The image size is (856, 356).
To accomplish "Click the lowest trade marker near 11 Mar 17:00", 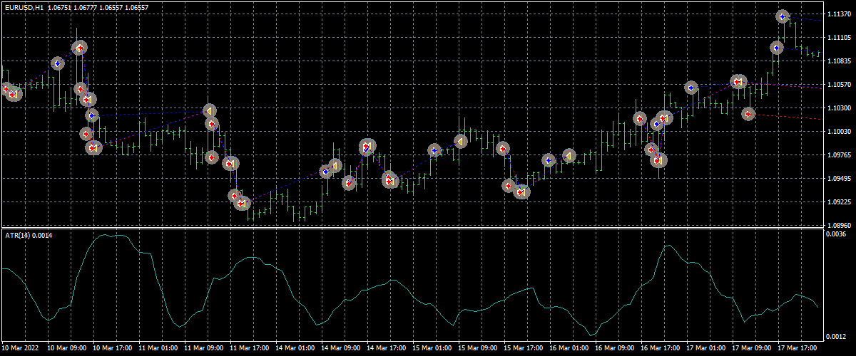I will click(243, 204).
